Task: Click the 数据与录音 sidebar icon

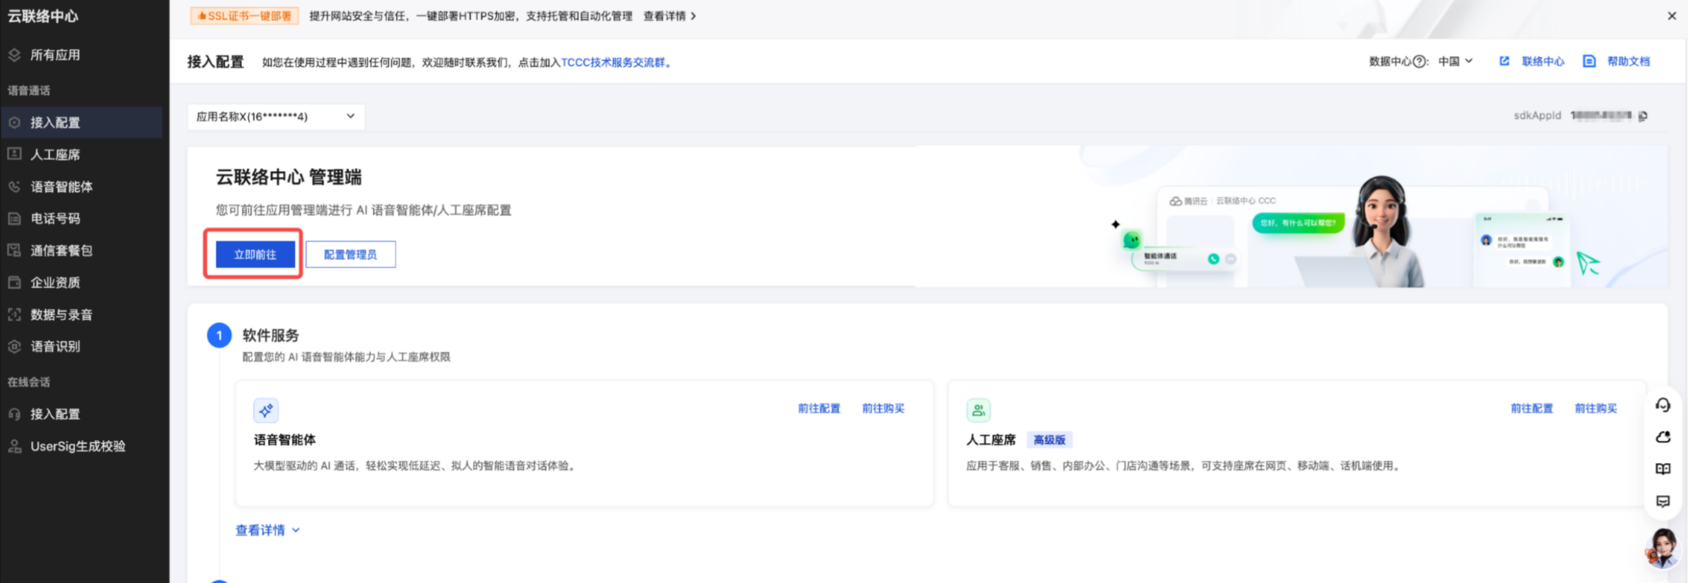Action: click(14, 315)
